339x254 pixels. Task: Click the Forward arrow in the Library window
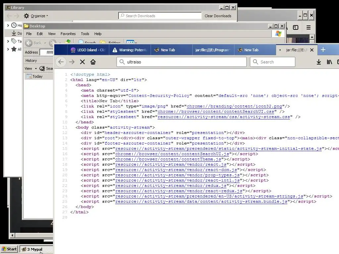pos(17,16)
